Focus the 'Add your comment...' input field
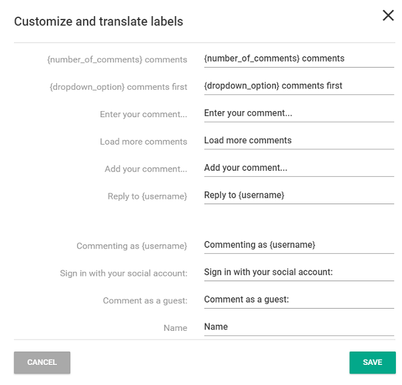 (299, 168)
